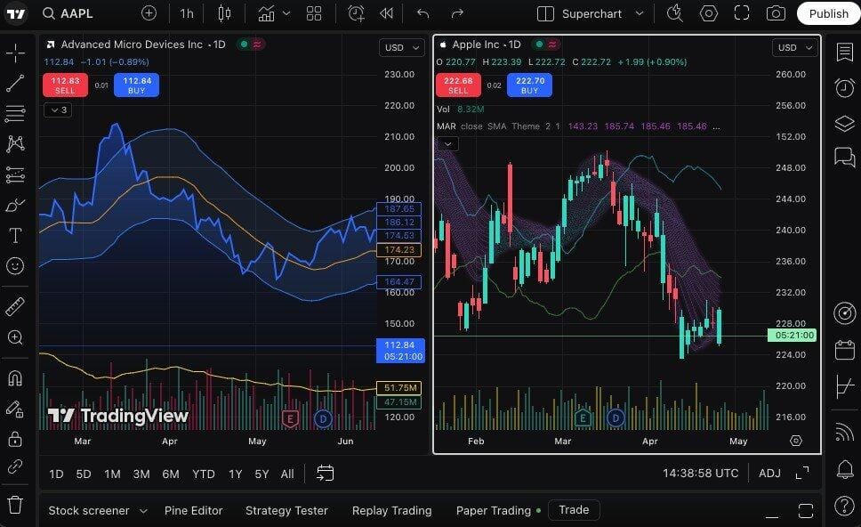Select the Text annotation tool
This screenshot has height=527, width=861.
[x=18, y=235]
